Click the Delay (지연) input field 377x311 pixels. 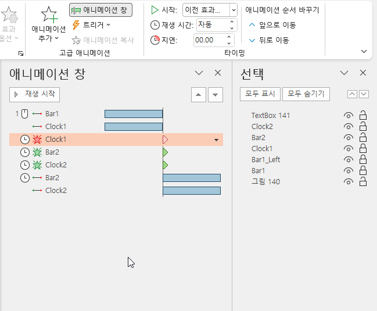pos(210,40)
